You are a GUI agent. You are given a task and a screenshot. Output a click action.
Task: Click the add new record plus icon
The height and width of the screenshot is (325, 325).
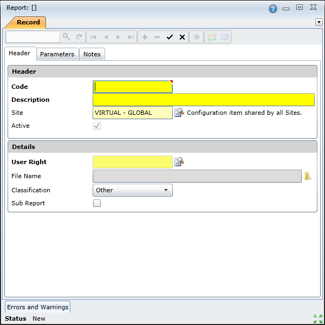click(x=145, y=37)
